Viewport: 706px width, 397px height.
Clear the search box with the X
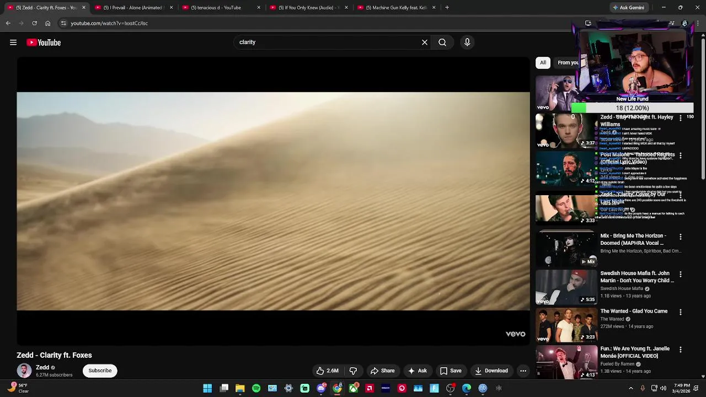[x=425, y=42]
